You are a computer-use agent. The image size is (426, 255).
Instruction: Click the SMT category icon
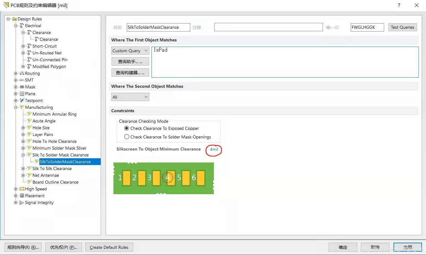coord(22,80)
